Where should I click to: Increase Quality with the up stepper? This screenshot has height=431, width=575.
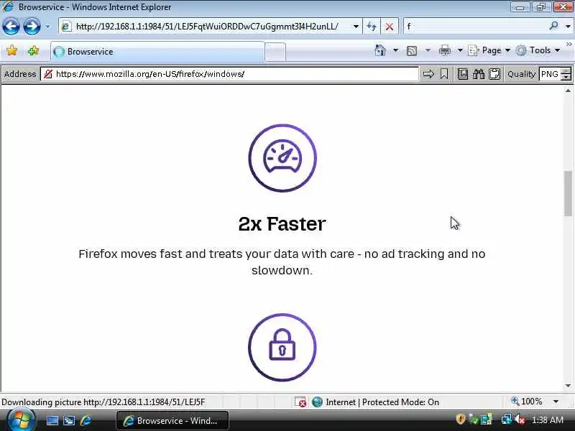[566, 70]
